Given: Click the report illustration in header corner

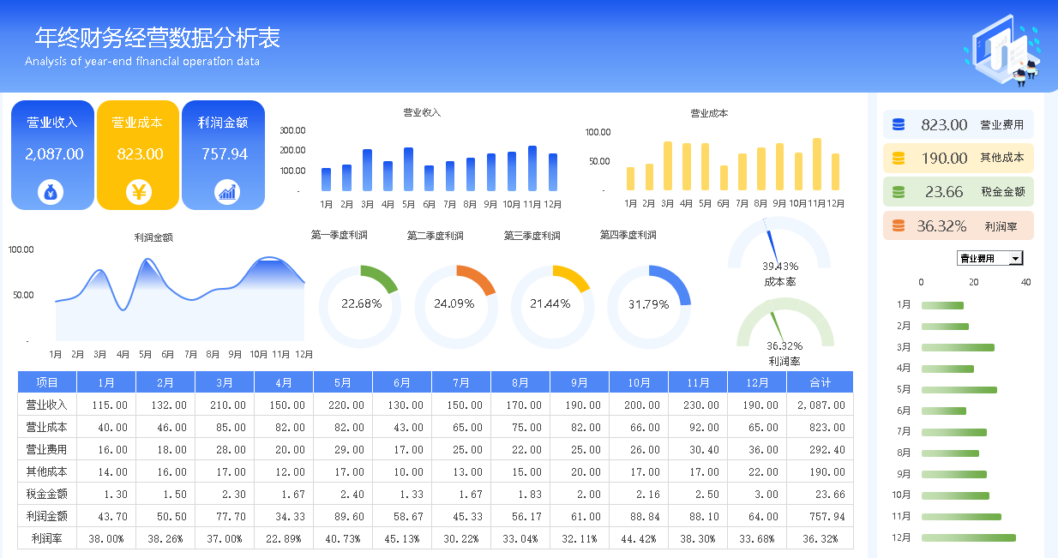Looking at the screenshot, I should coord(1003,51).
